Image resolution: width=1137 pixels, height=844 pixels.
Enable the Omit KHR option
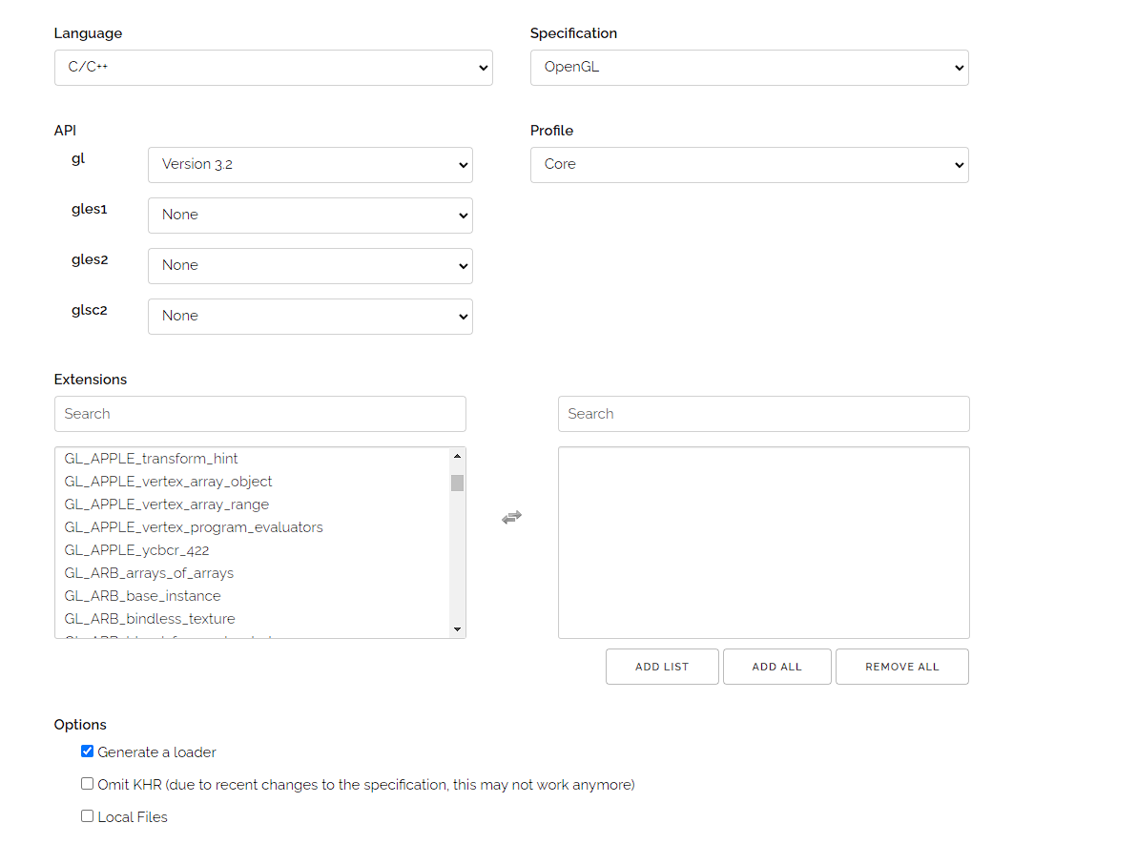coord(88,784)
